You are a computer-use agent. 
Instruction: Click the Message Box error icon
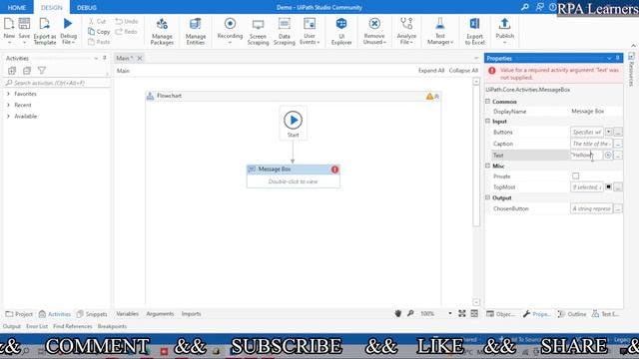coord(334,170)
